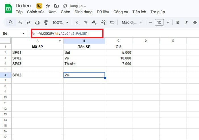Open the Chèn menu
The width and height of the screenshot is (199, 140).
tap(65, 12)
